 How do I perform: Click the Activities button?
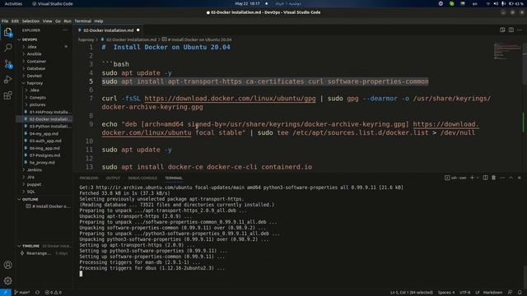point(13,3)
